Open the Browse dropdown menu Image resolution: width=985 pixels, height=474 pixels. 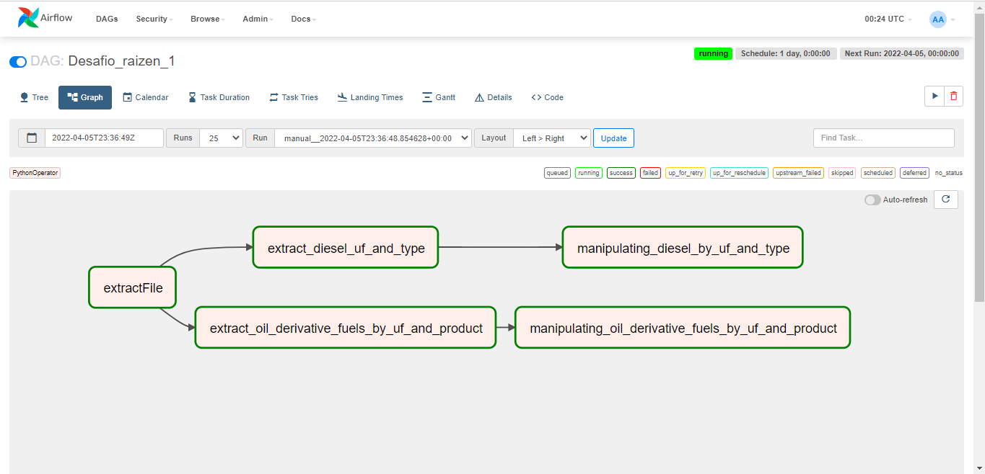208,19
